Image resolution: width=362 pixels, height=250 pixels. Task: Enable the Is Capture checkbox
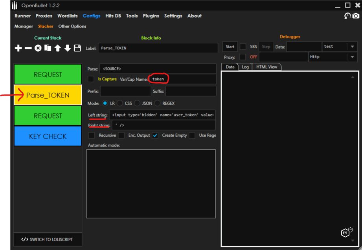(91, 79)
